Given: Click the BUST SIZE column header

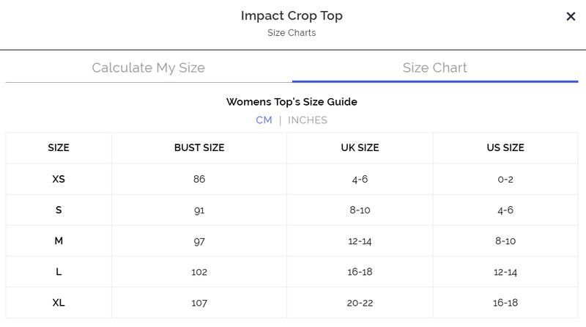Looking at the screenshot, I should [199, 147].
